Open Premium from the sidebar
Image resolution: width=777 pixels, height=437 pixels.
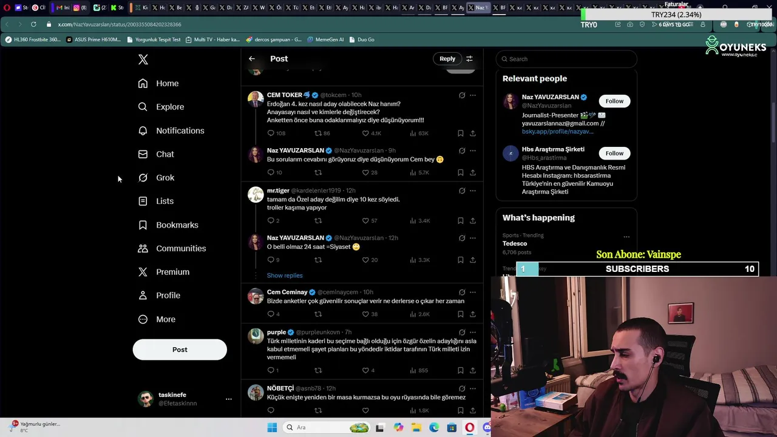(164, 272)
